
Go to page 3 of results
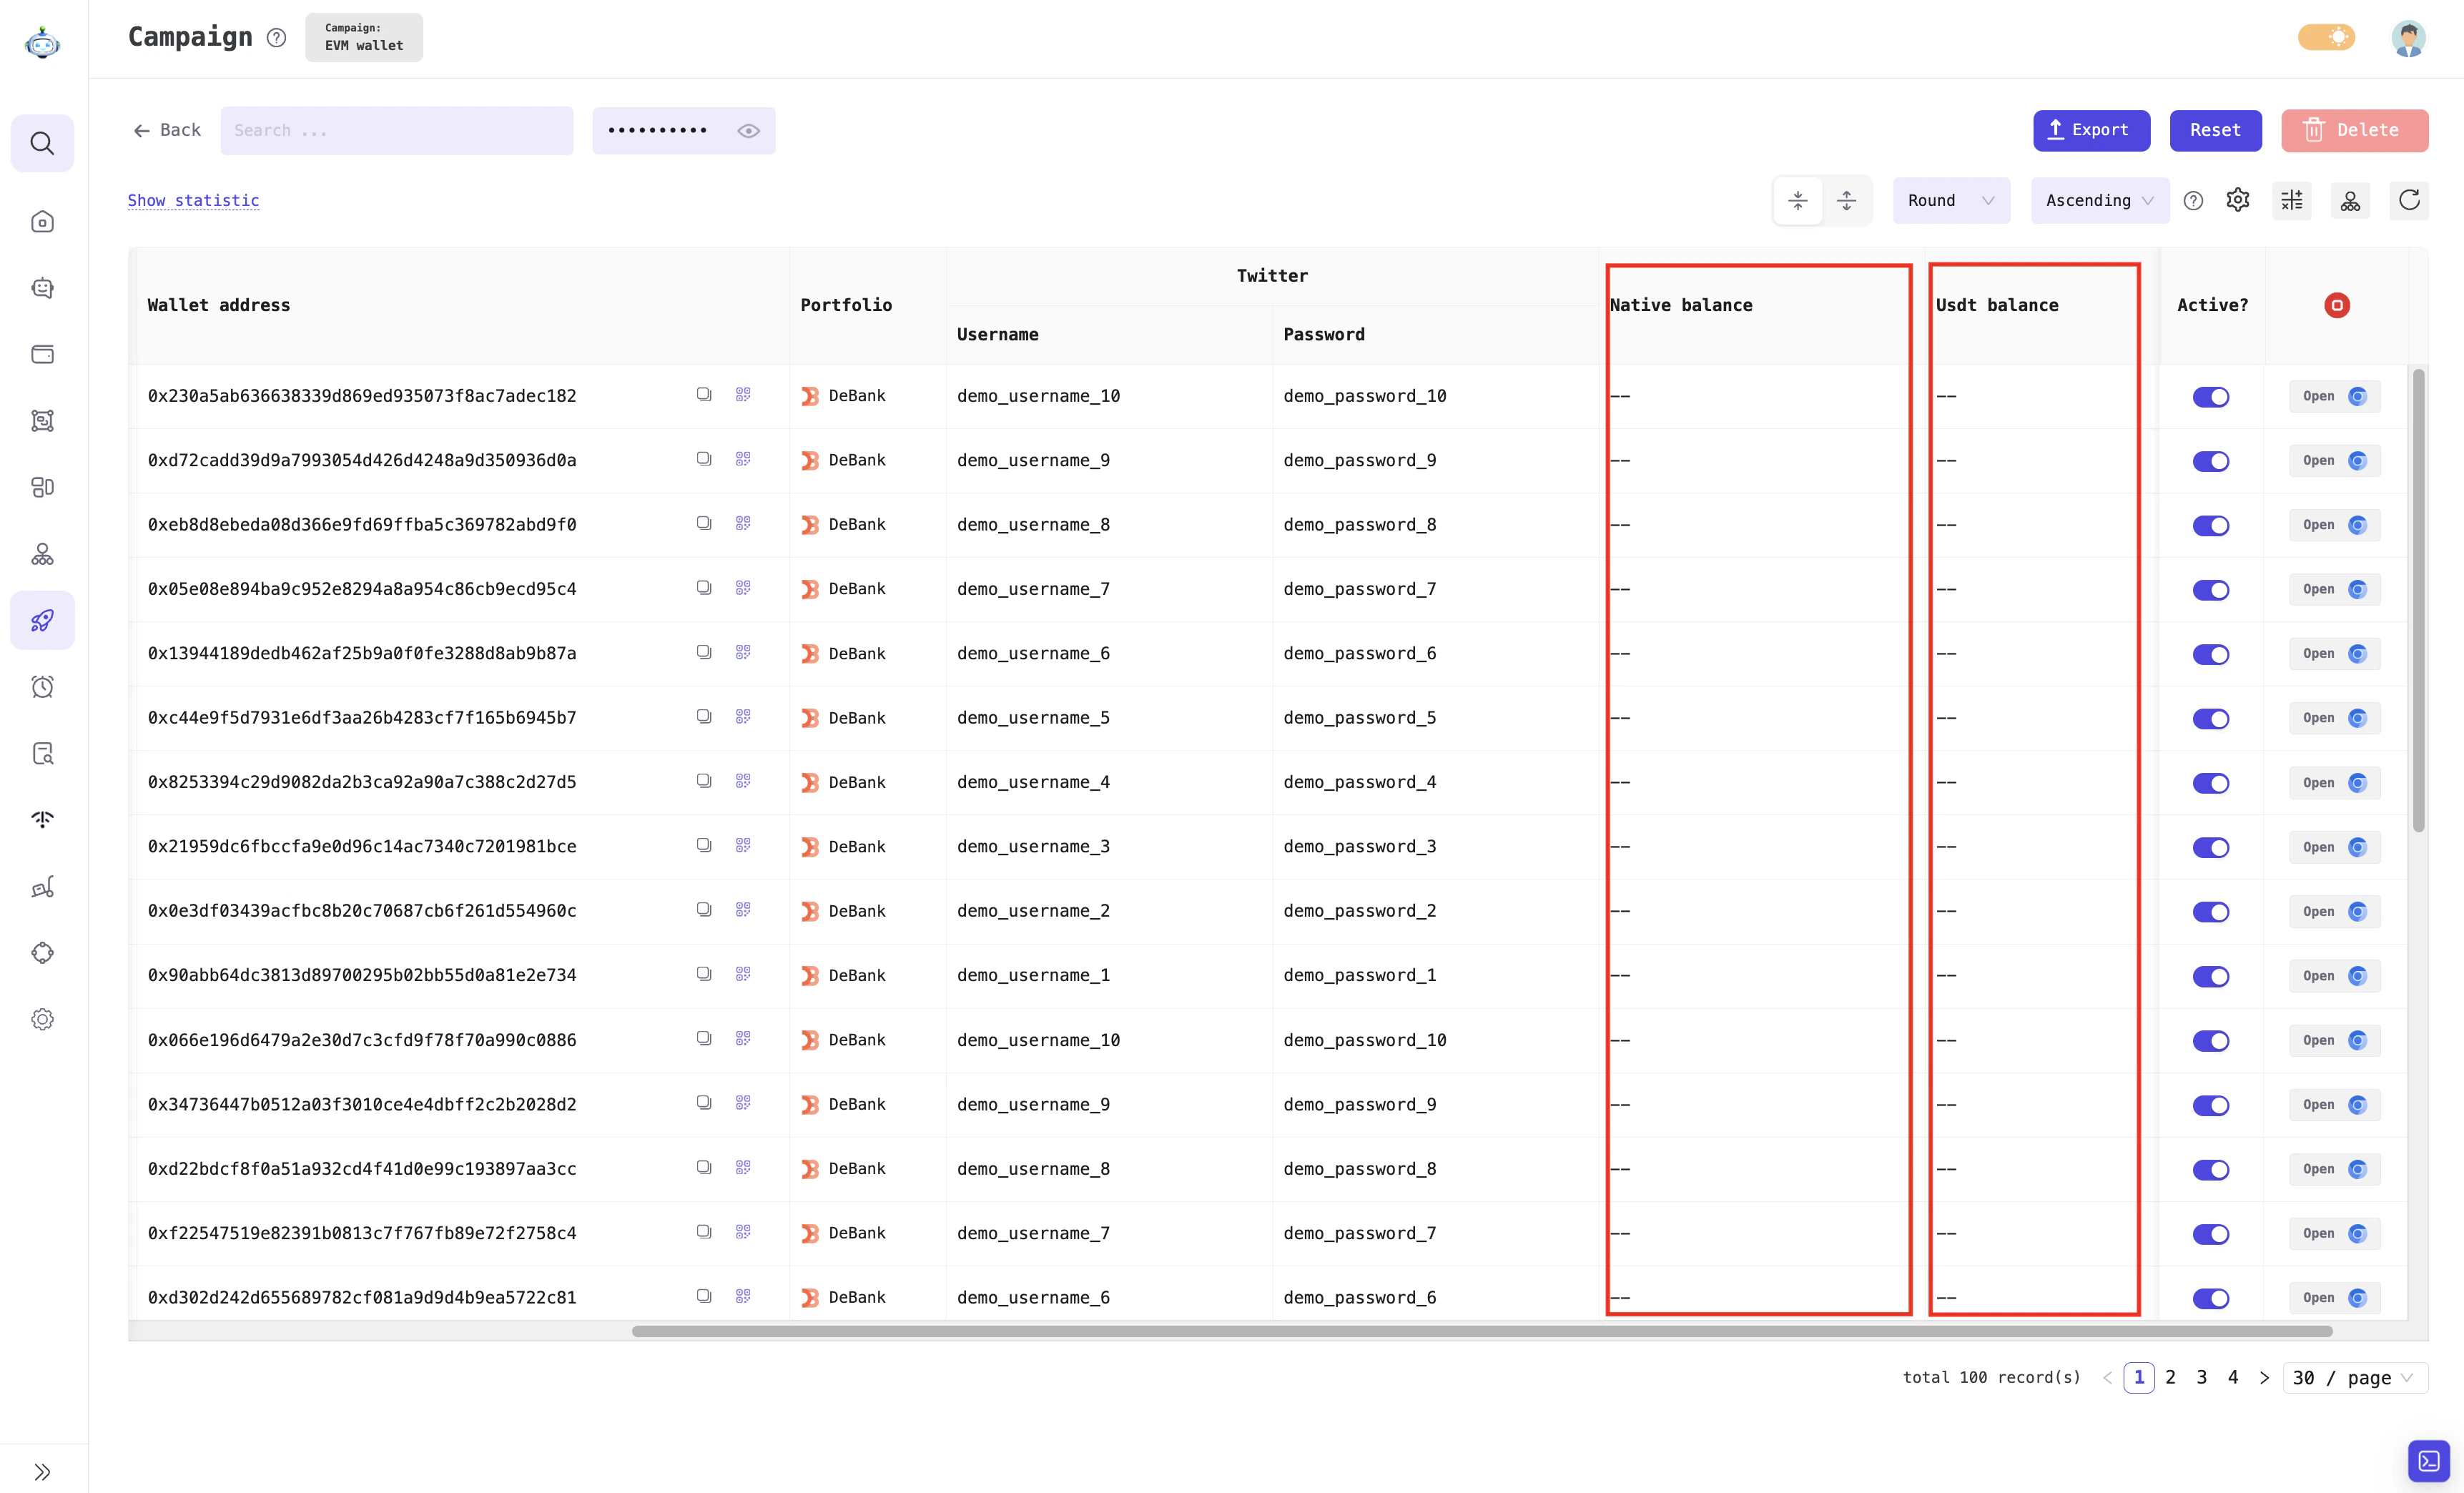(2201, 1377)
